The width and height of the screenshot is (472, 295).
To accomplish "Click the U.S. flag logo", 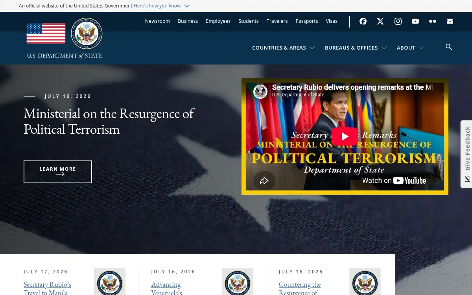I will [46, 33].
